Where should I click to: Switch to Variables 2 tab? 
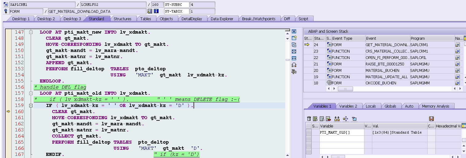tap(348, 106)
